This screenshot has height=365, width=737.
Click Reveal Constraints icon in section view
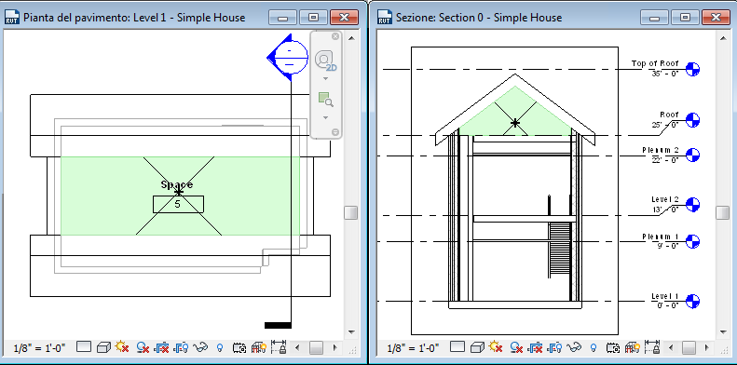654,347
